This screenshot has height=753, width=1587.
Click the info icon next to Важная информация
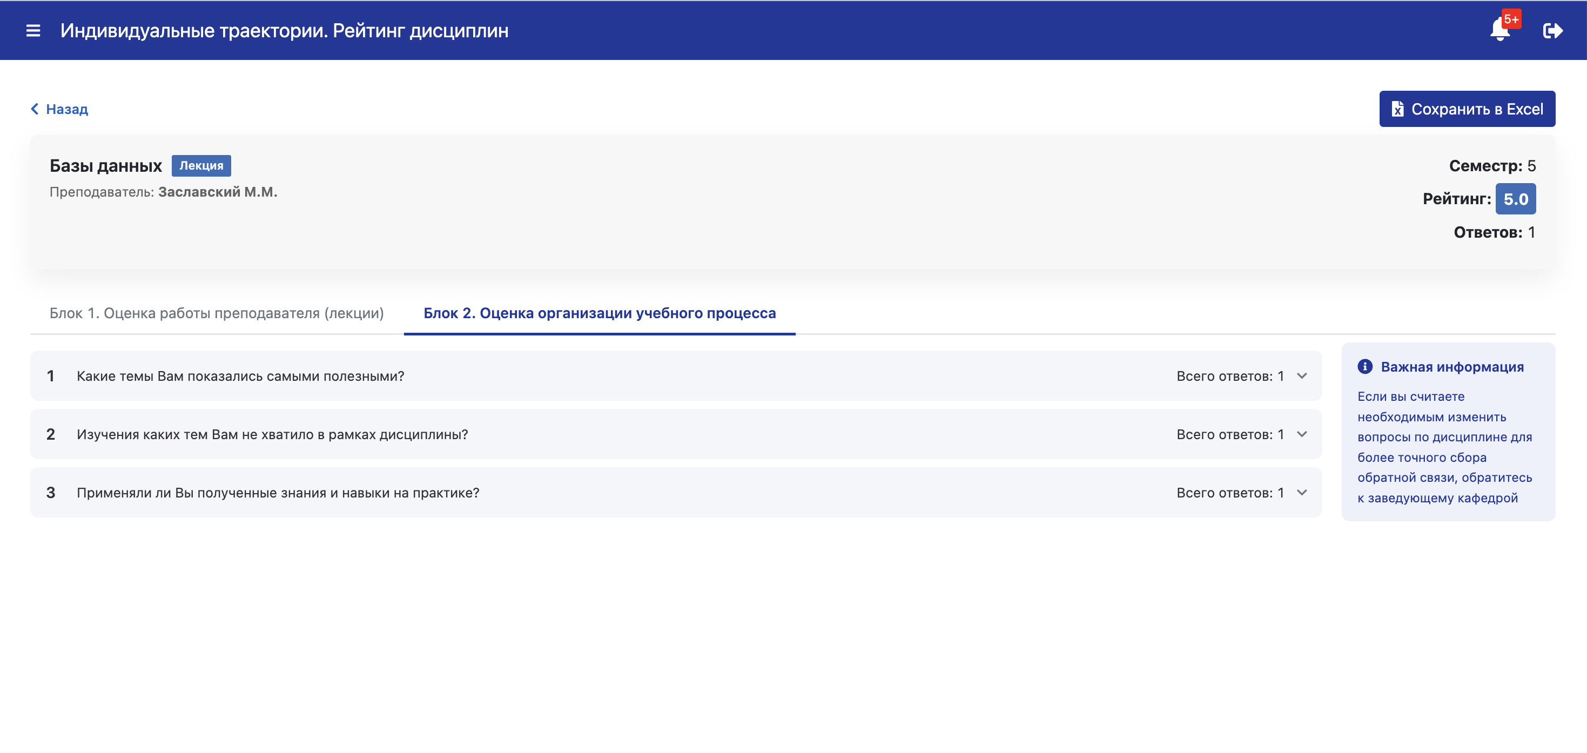tap(1364, 367)
